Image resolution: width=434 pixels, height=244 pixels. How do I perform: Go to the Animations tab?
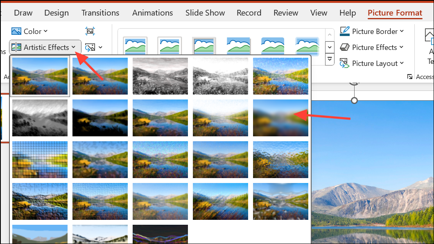click(x=152, y=13)
